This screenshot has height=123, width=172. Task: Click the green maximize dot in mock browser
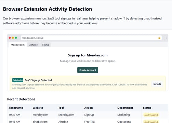coord(16,38)
